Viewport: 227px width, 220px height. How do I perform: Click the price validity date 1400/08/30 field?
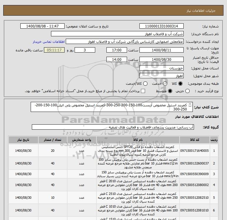tap(162, 59)
